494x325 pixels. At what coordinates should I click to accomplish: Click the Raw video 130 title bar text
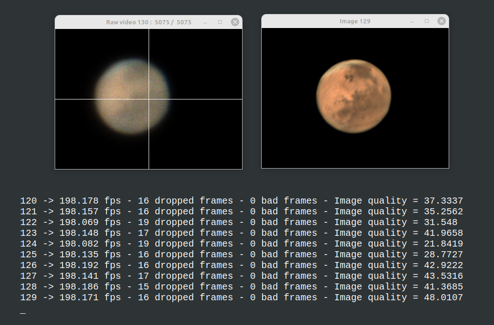coord(149,22)
